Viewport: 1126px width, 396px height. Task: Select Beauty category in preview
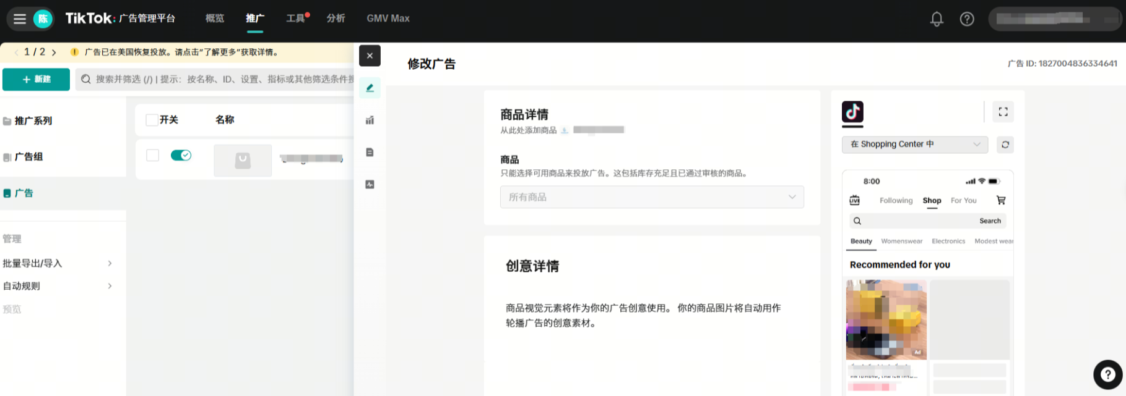coord(861,241)
